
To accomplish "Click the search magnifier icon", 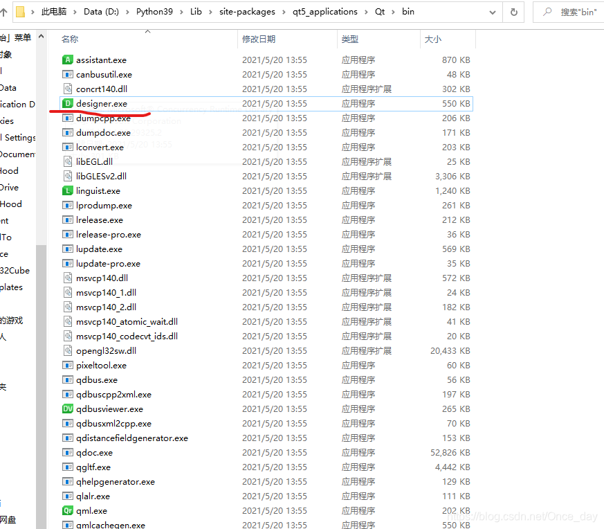I will pos(547,12).
